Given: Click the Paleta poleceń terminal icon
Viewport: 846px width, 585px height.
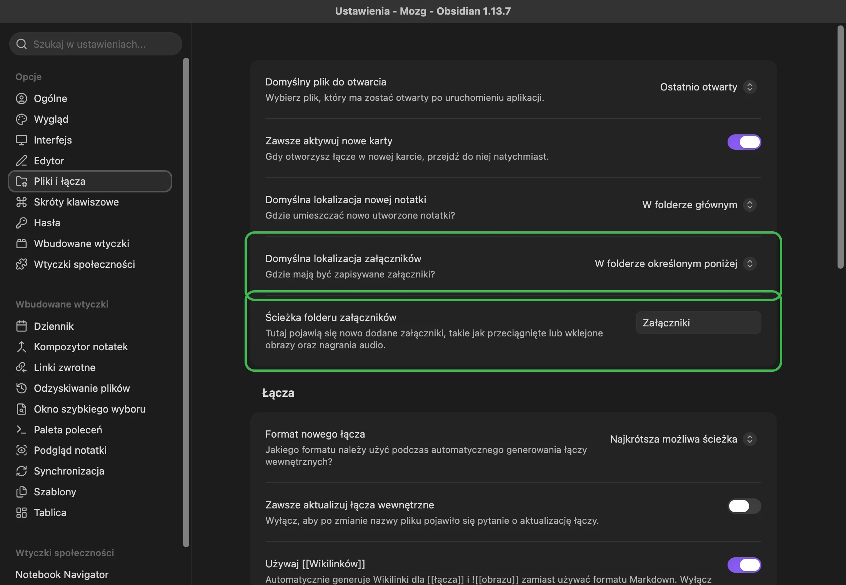Looking at the screenshot, I should click(22, 430).
